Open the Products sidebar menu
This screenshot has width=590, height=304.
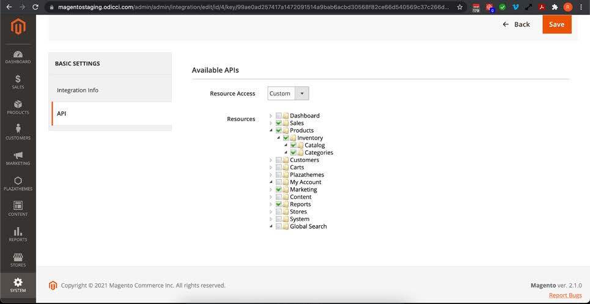(x=18, y=108)
